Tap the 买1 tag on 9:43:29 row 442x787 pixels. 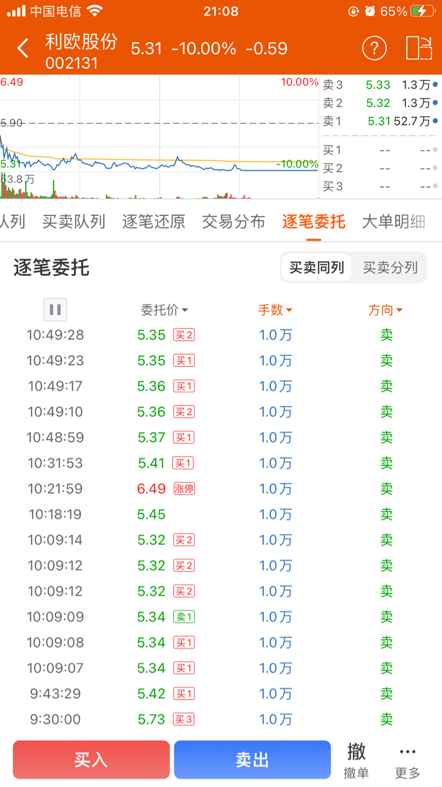184,694
